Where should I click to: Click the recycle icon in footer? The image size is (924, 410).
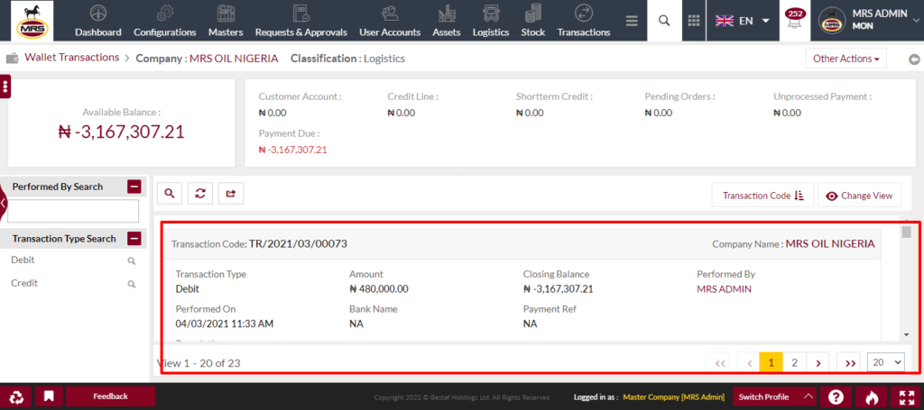[16, 396]
